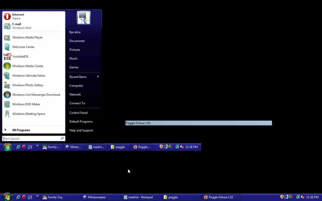Click the highlighted Peggle Deluxe 1.01 bar

click(x=199, y=123)
